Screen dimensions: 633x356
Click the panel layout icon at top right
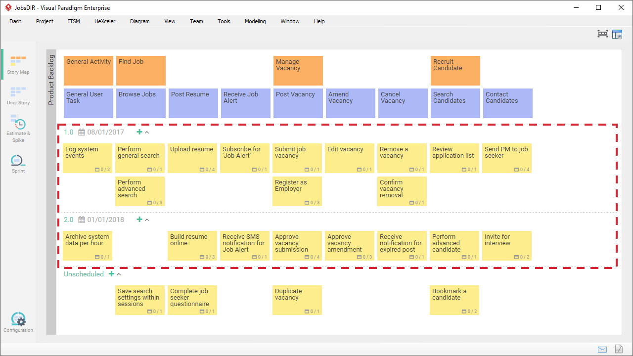click(617, 34)
